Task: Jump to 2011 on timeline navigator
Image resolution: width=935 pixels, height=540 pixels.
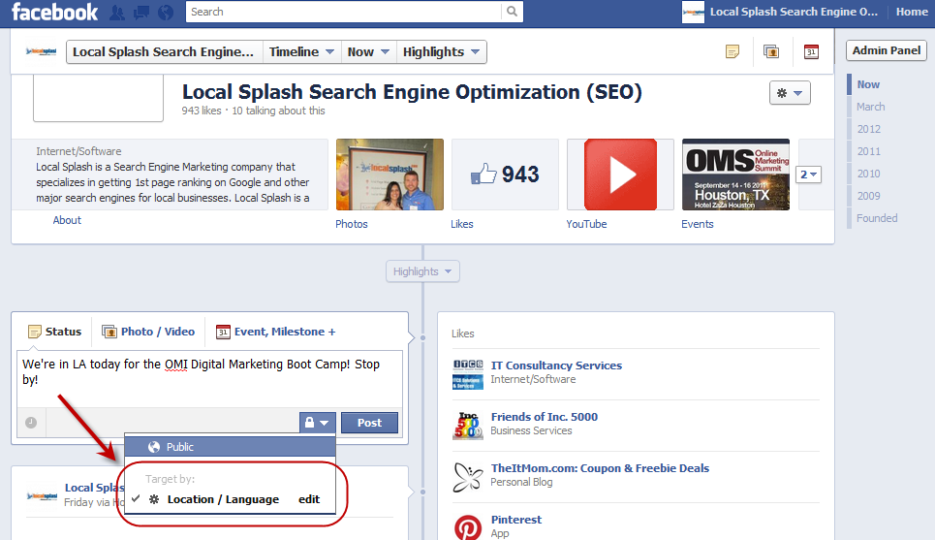Action: pos(869,151)
